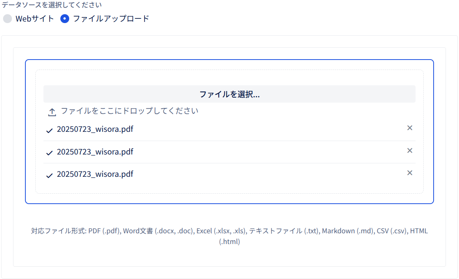Image resolution: width=459 pixels, height=279 pixels.
Task: Click the Webサイト label text
Action: 35,19
